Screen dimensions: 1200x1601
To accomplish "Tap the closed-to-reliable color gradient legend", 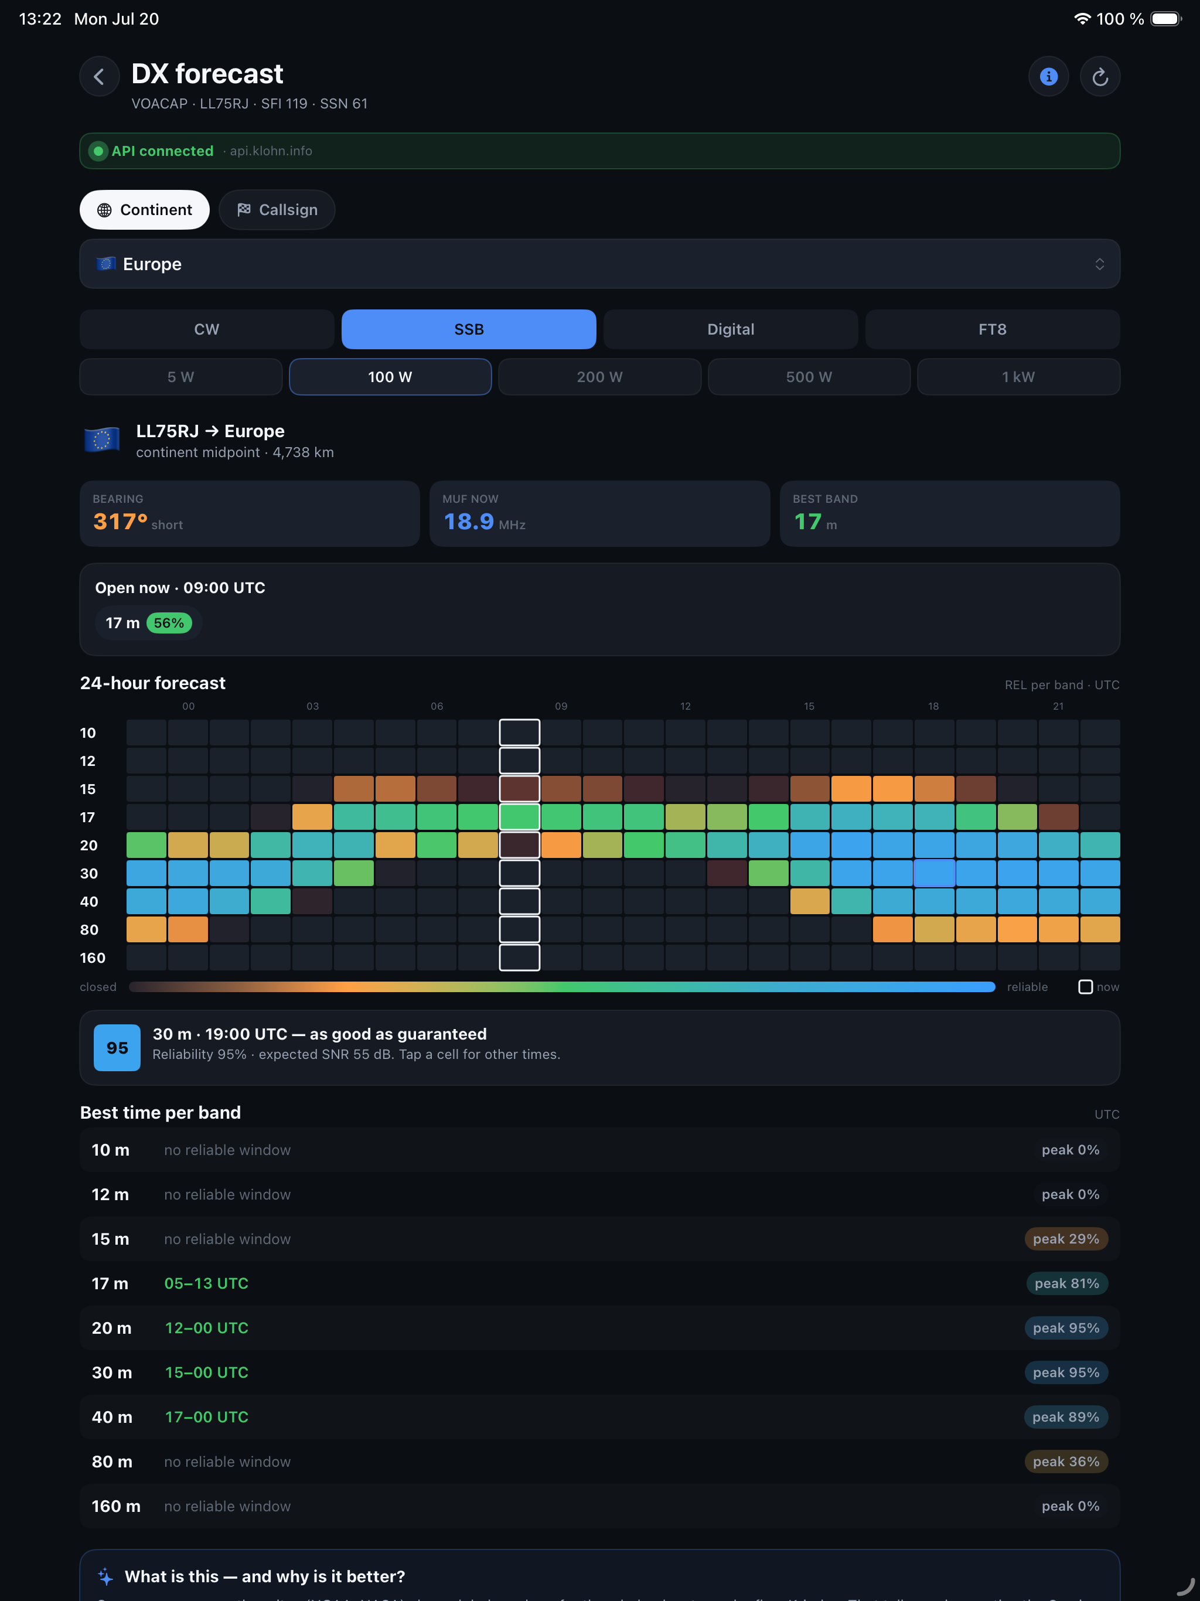I will point(562,987).
